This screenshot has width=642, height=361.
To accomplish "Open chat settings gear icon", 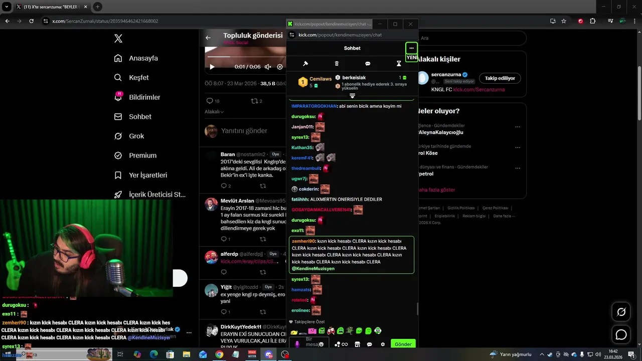I will point(383,344).
